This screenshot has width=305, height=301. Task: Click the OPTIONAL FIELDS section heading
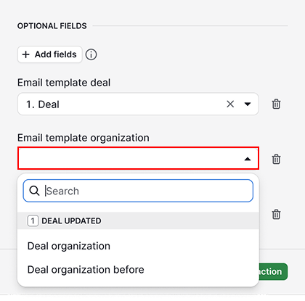52,26
